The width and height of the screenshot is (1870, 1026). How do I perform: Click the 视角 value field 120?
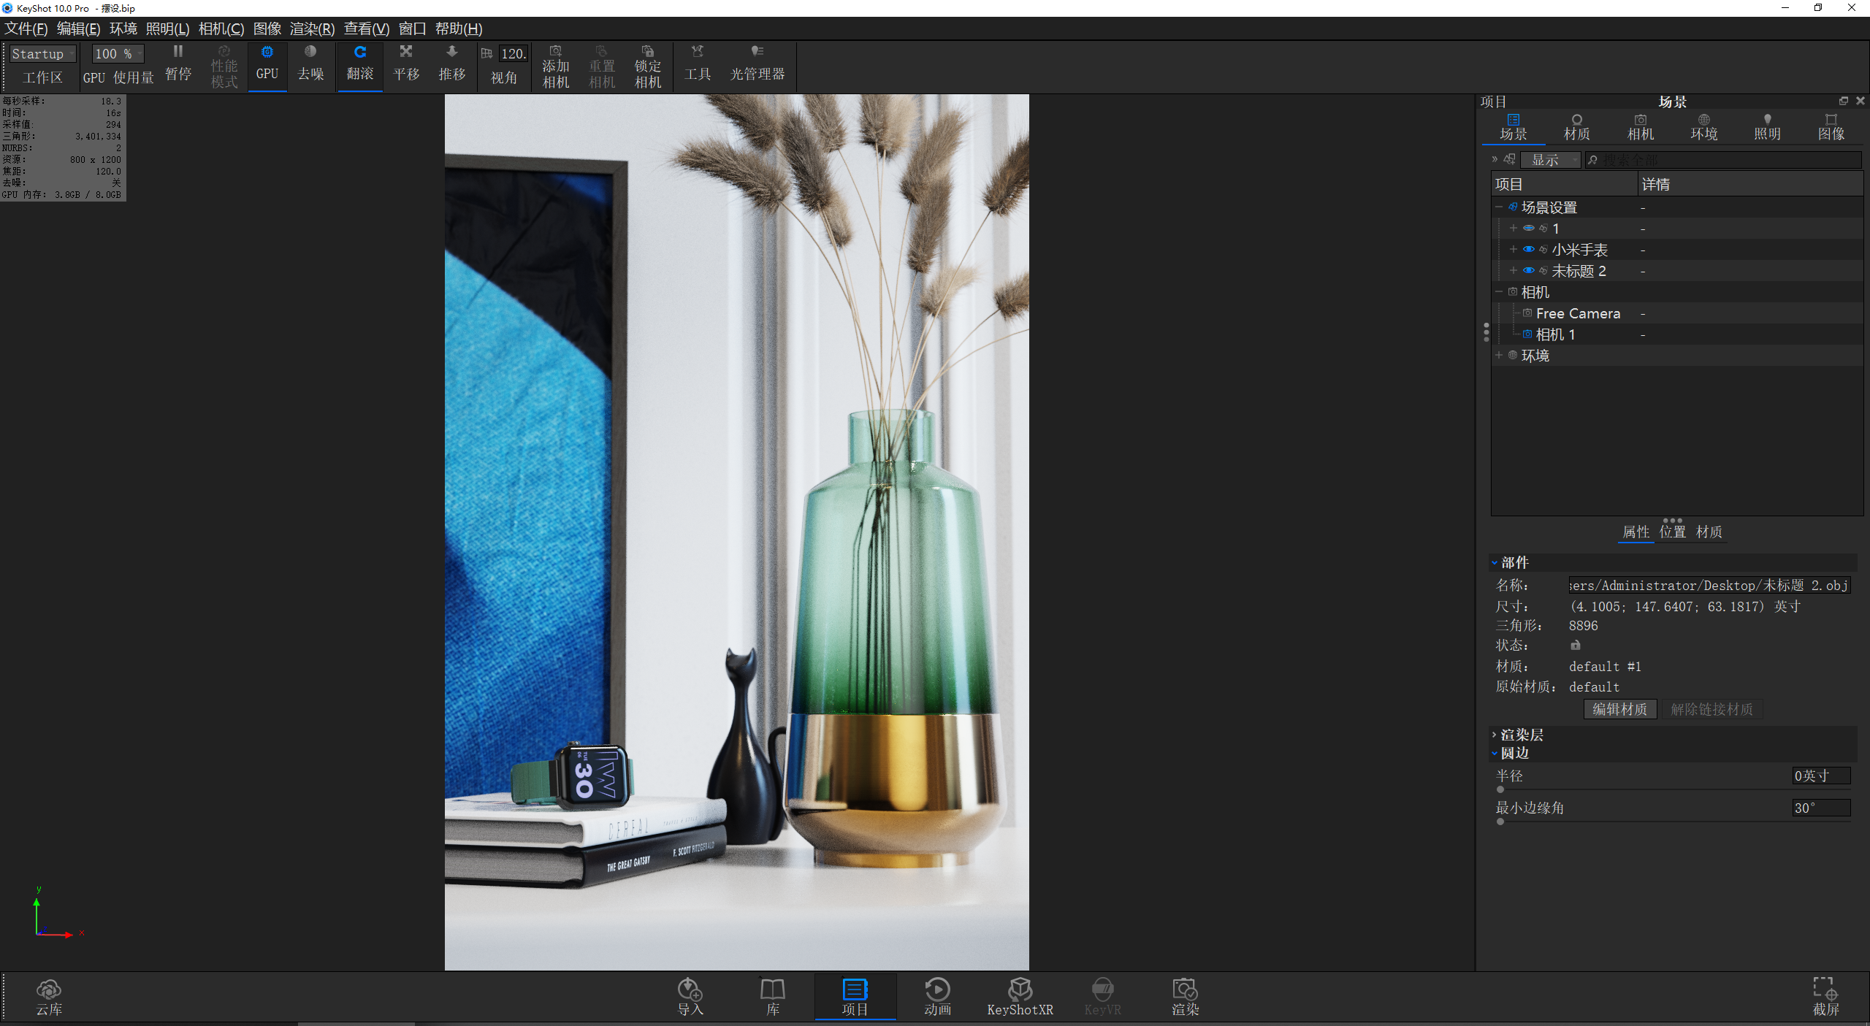coord(514,54)
